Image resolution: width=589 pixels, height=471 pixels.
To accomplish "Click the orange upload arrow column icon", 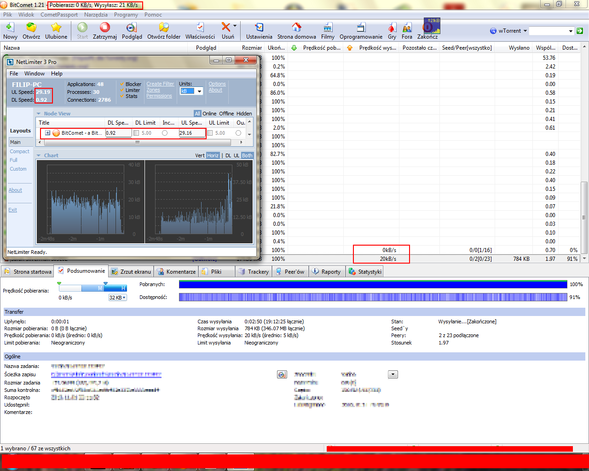I will point(350,48).
